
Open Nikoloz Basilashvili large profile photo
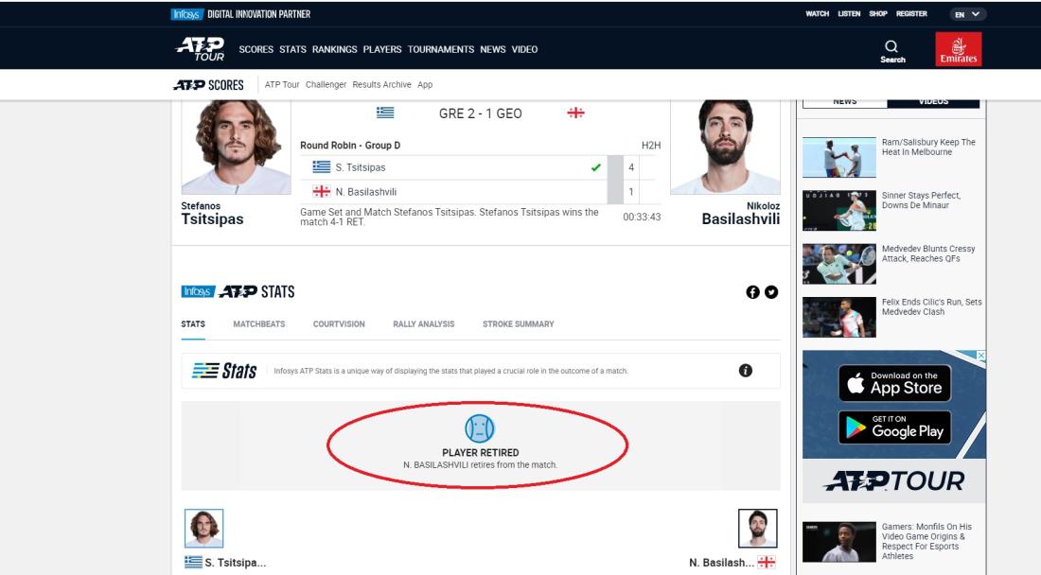(x=725, y=148)
